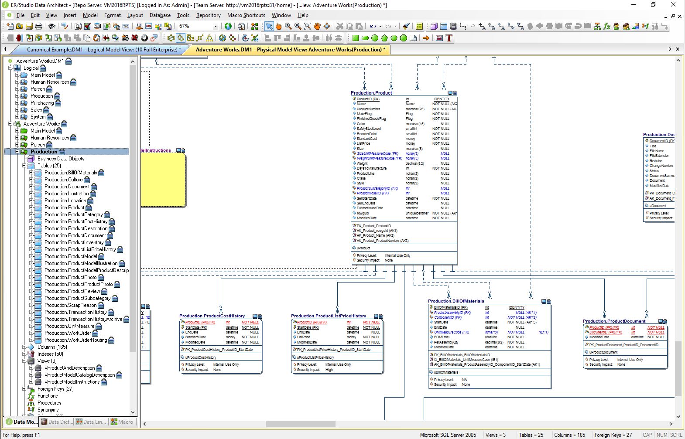The image size is (685, 439).
Task: Click the Tables = 25 status bar entry
Action: [531, 435]
